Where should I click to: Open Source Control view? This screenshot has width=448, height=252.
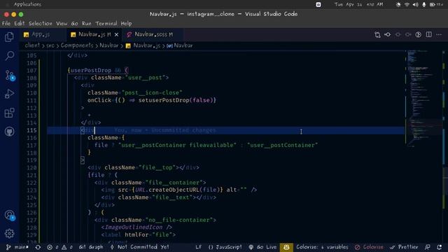[10, 75]
